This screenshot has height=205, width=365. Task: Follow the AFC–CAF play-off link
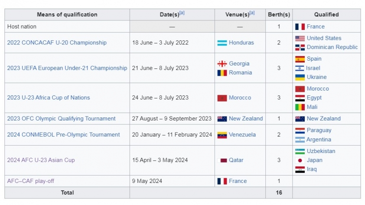click(x=30, y=181)
